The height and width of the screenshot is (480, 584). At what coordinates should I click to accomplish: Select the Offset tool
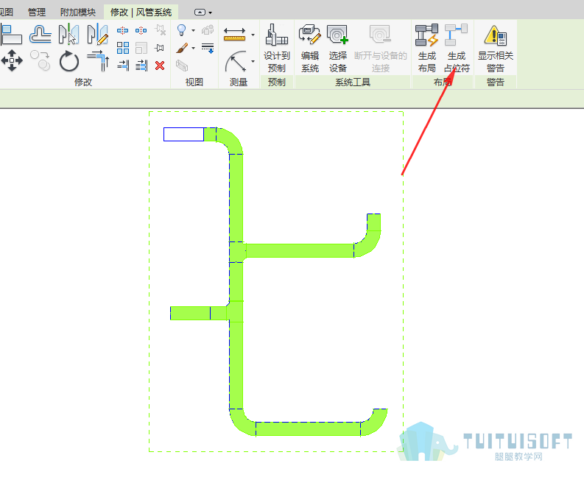[41, 35]
